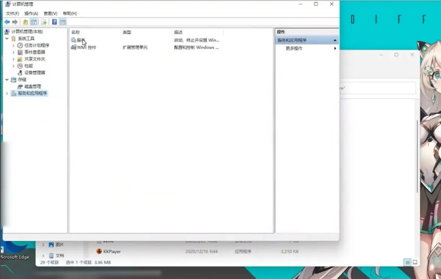441x279 pixels.
Task: Click the Back arrow in the toolbar
Action: pos(7,22)
